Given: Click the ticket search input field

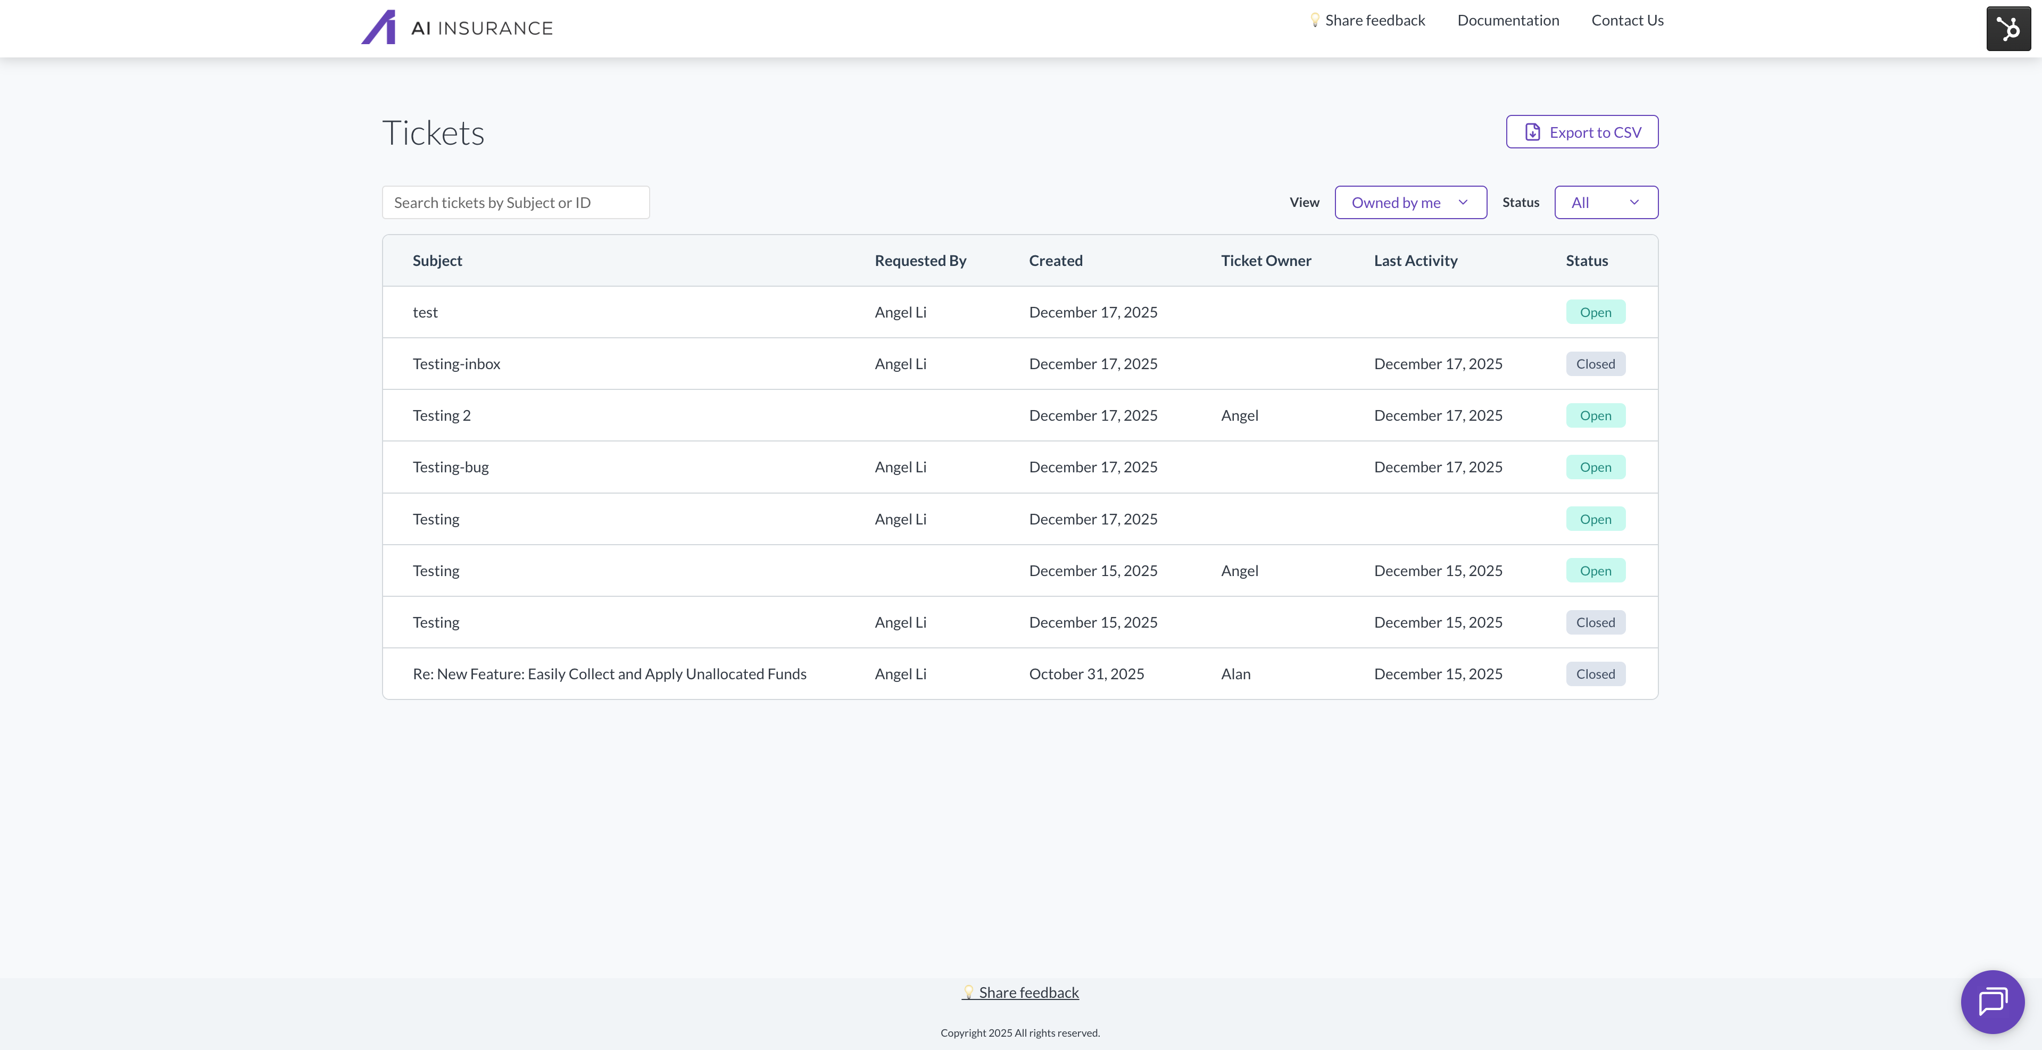Looking at the screenshot, I should [515, 202].
